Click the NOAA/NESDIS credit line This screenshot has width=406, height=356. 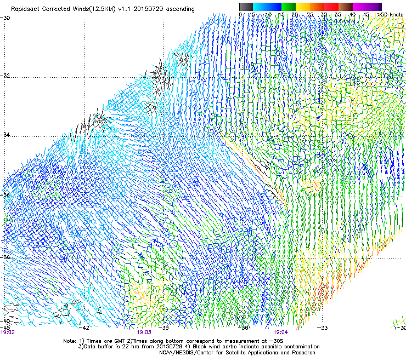pos(237,353)
